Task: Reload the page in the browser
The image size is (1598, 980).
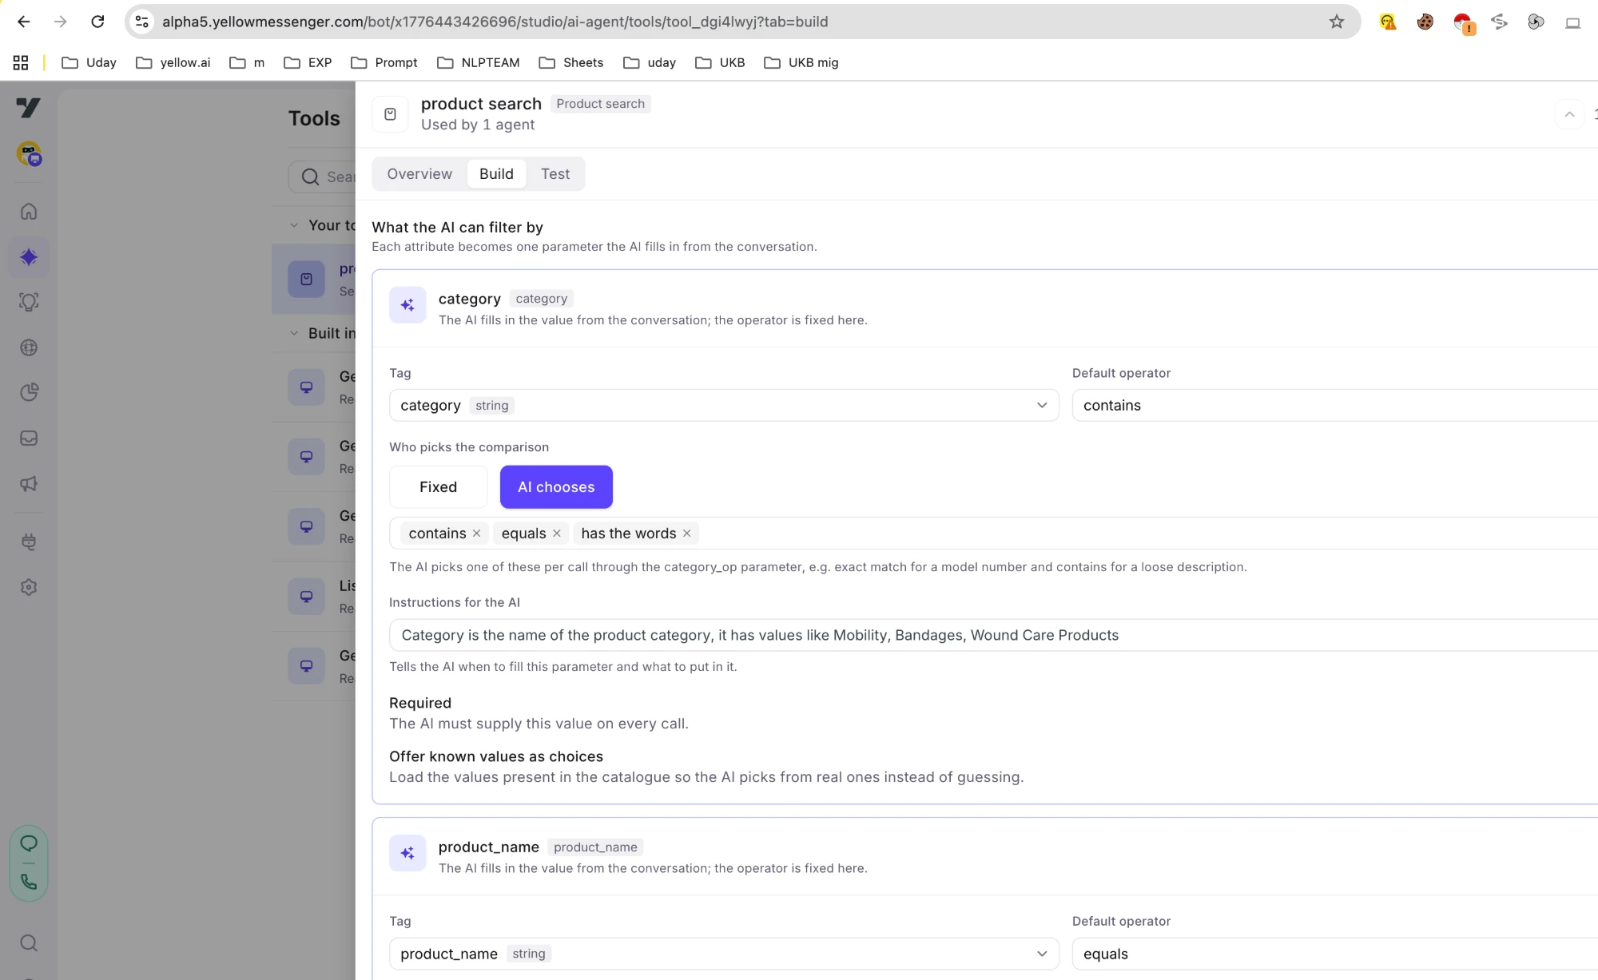Action: (97, 22)
